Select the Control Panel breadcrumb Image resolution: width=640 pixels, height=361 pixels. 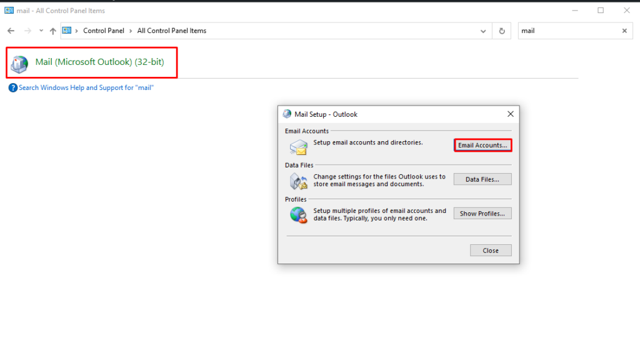(104, 31)
